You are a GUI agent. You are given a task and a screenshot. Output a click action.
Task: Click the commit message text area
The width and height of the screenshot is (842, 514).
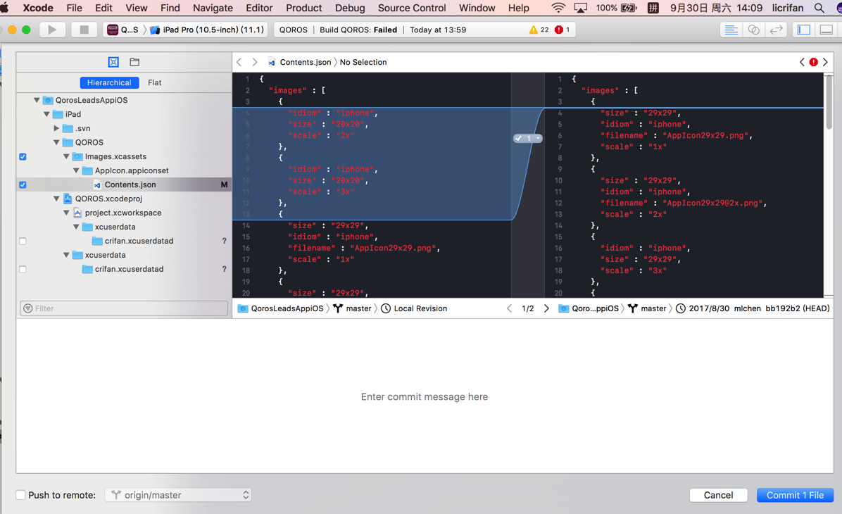(425, 396)
